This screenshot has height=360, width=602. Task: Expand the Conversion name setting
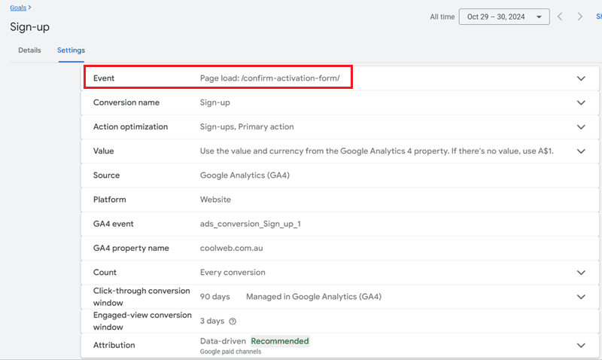[580, 102]
